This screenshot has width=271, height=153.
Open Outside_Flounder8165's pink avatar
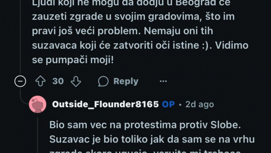pyautogui.click(x=38, y=104)
